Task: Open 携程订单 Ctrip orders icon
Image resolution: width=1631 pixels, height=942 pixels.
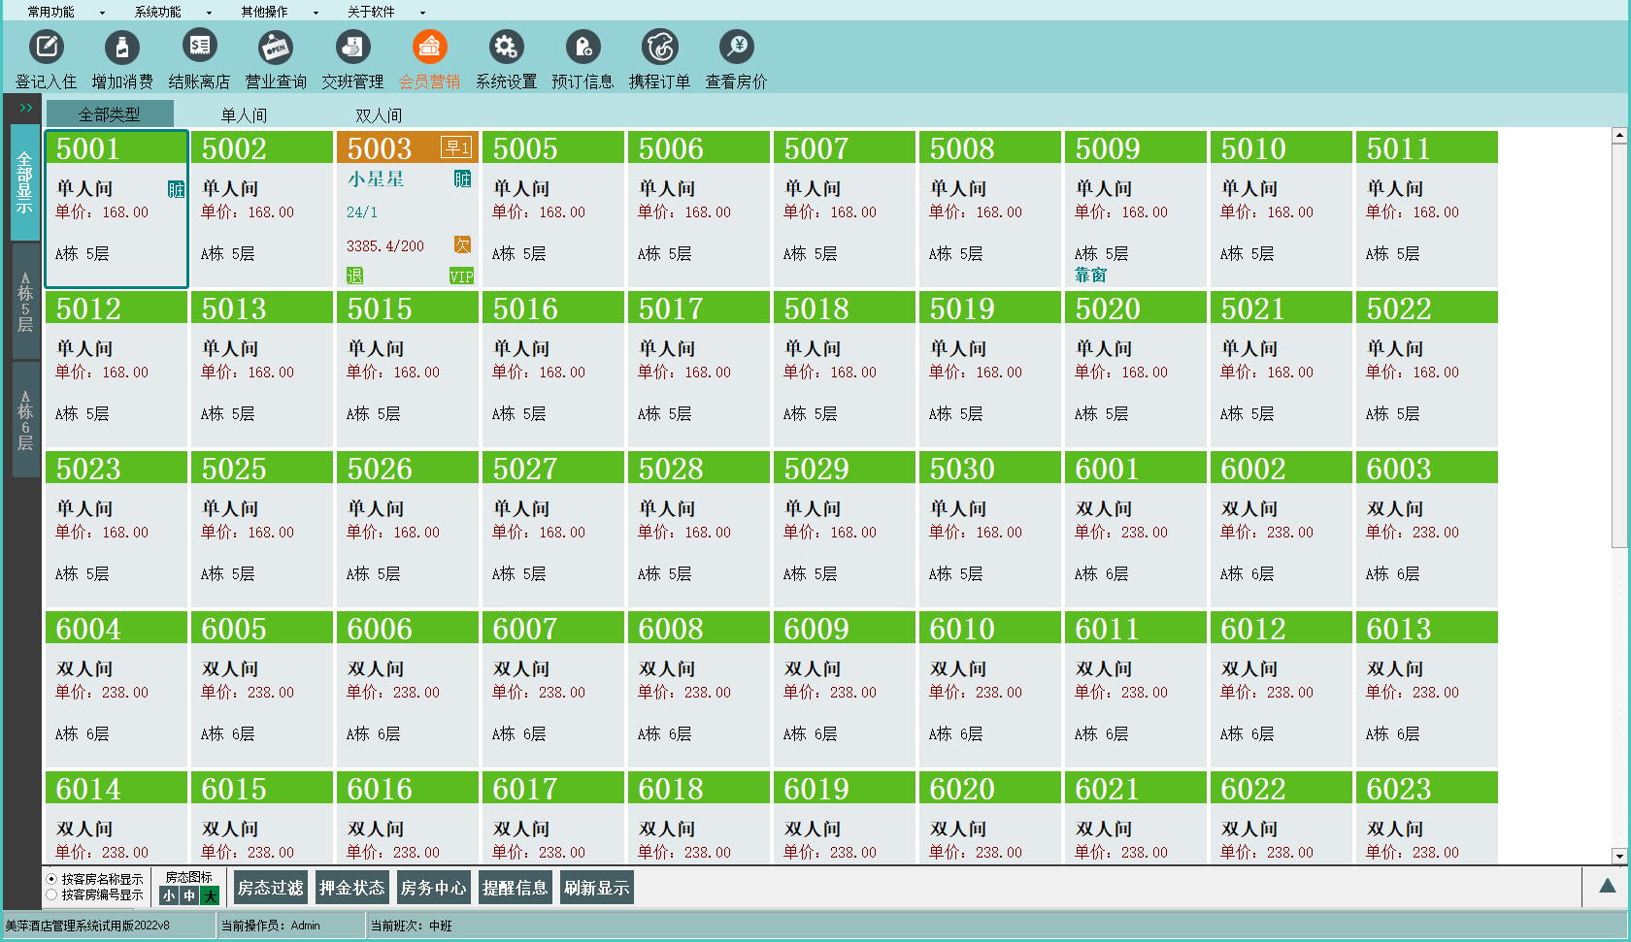Action: [659, 48]
